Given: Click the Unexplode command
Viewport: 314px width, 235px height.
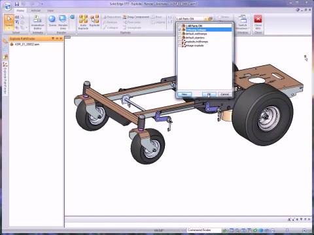Looking at the screenshot, I should pos(132,28).
